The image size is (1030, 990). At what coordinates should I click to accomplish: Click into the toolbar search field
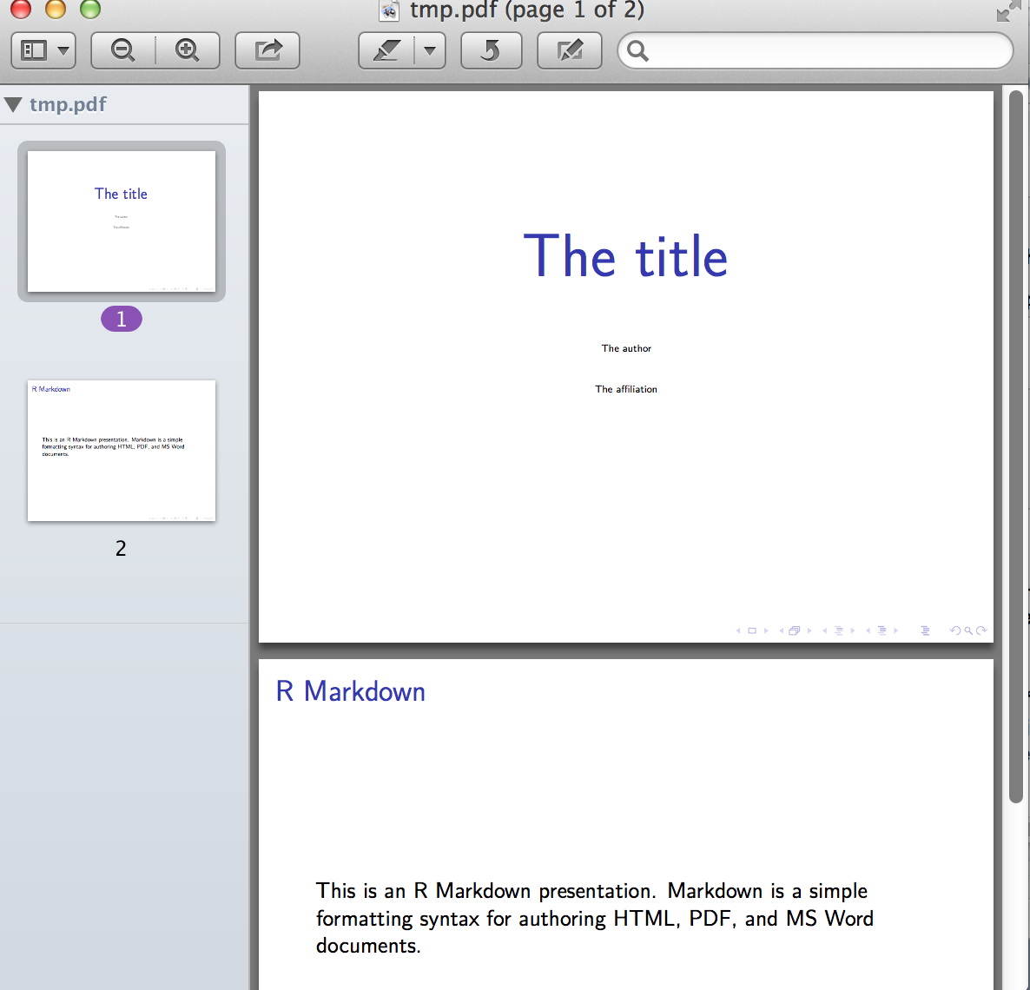pos(815,50)
